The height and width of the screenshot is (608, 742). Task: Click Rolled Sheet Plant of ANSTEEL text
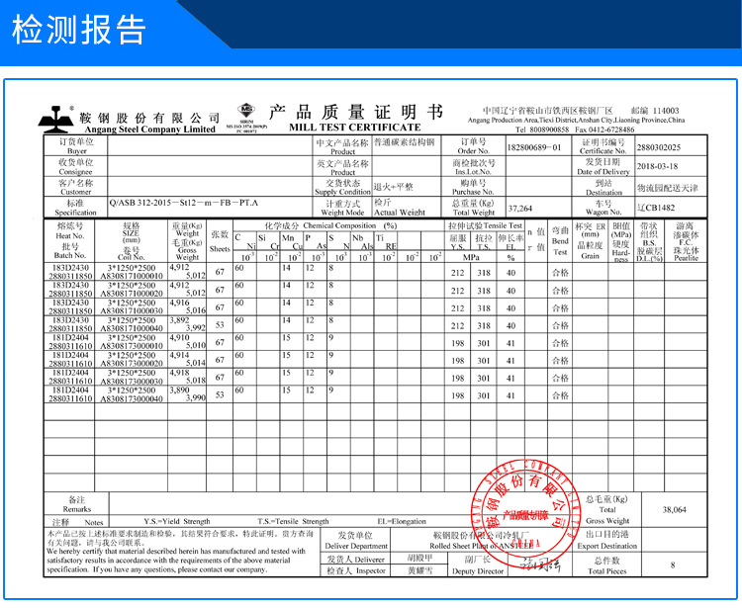click(481, 546)
